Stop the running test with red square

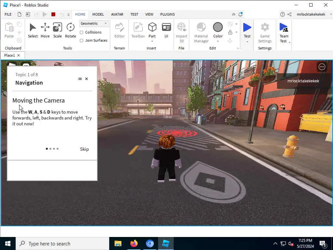tap(53, 14)
